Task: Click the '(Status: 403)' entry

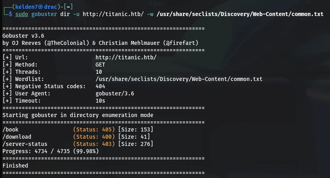Action: (x=94, y=144)
